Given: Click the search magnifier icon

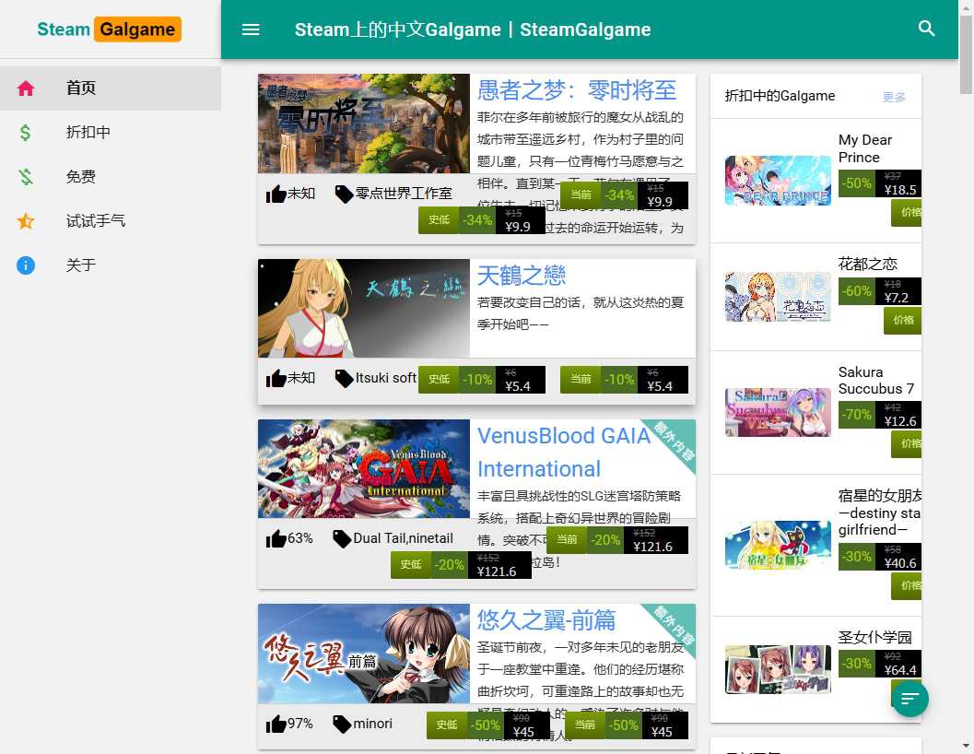Looking at the screenshot, I should pos(926,28).
